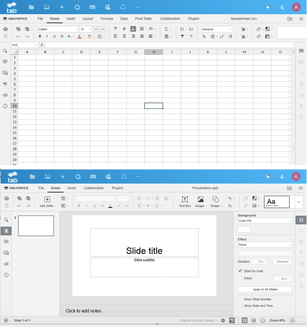
Task: Open comments panel in spreadsheet sidebar
Action: (x=5, y=61)
